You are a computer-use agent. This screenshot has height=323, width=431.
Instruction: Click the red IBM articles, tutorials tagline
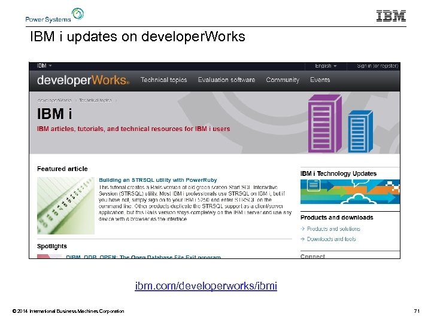133,129
